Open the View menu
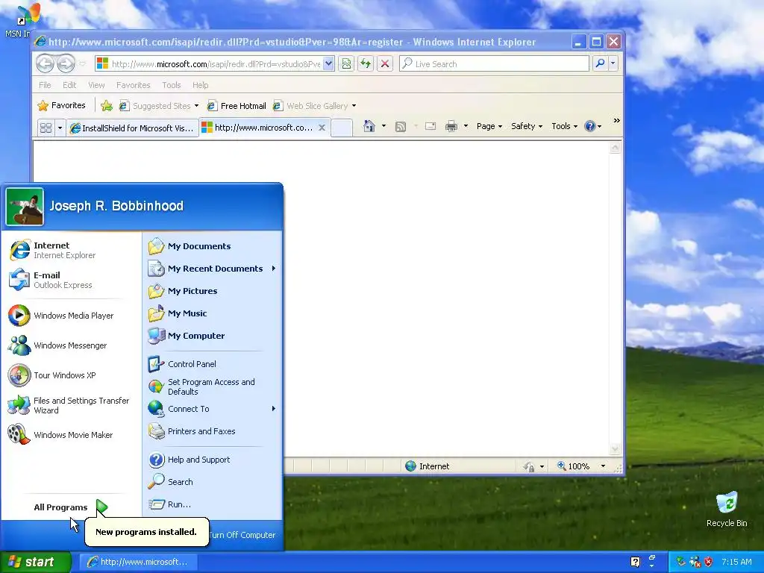Image resolution: width=764 pixels, height=573 pixels. tap(96, 85)
